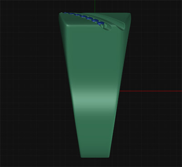Select the left slanted edge of the shank
The height and width of the screenshot is (167, 182).
pos(70,85)
